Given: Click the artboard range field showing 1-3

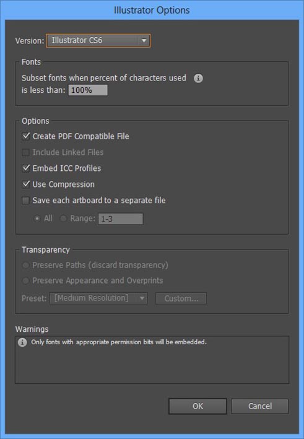Looking at the screenshot, I should pyautogui.click(x=120, y=219).
